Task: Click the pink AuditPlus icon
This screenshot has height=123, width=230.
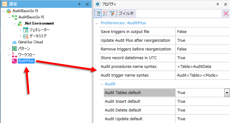Action: [14, 61]
